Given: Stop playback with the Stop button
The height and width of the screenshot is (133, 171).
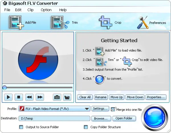Looking at the screenshot, I should pos(19,97).
